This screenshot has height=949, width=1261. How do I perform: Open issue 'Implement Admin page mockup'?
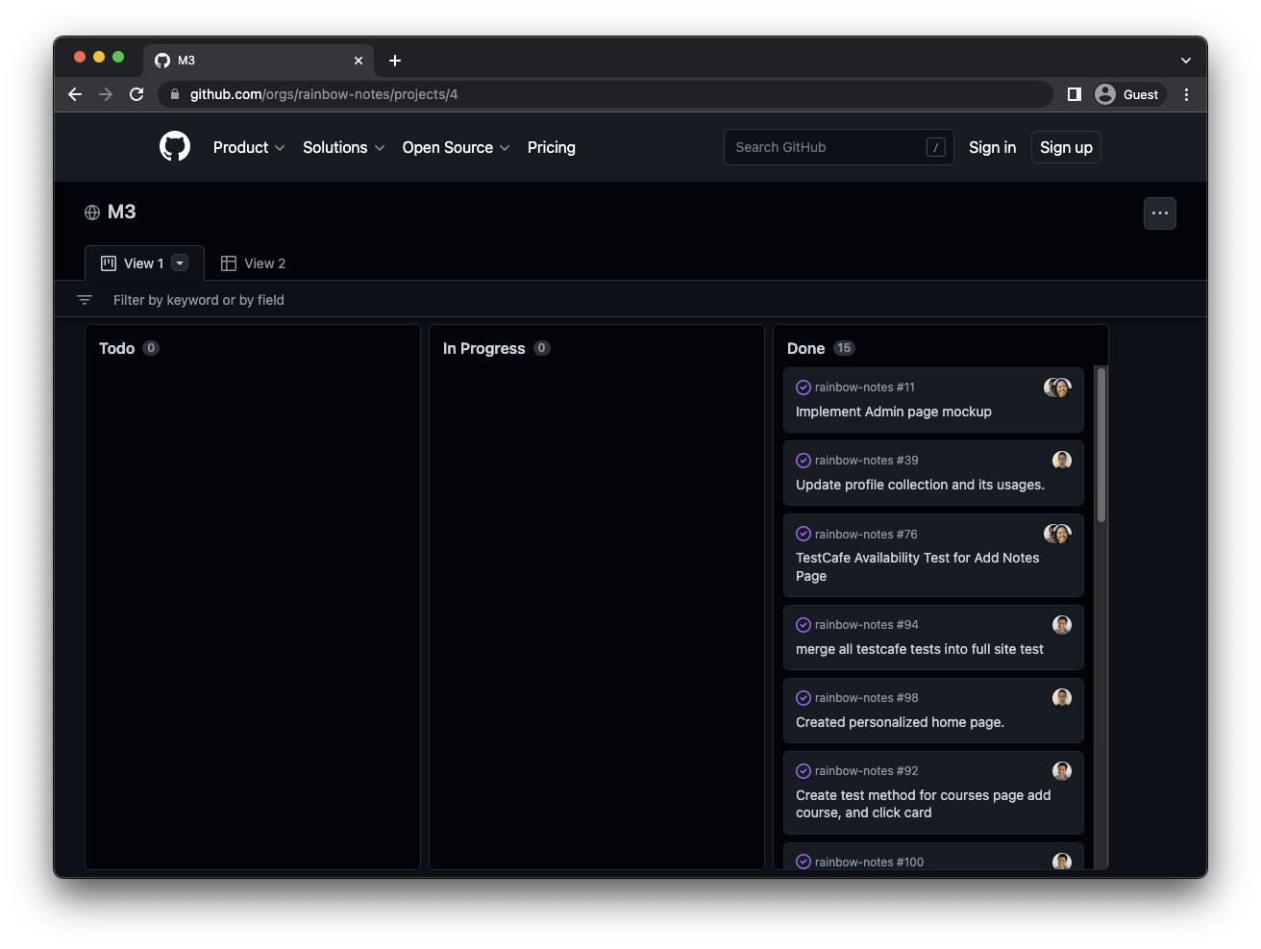[894, 412]
